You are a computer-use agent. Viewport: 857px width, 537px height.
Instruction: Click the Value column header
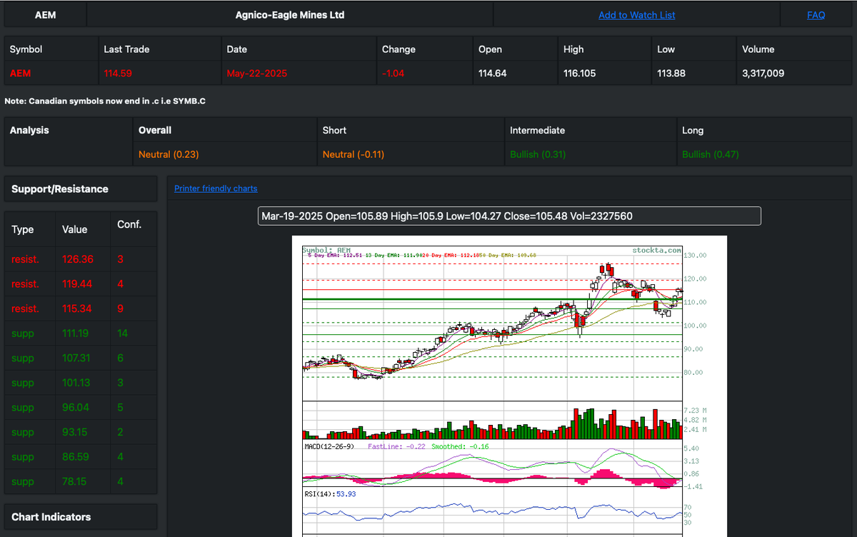pyautogui.click(x=75, y=229)
